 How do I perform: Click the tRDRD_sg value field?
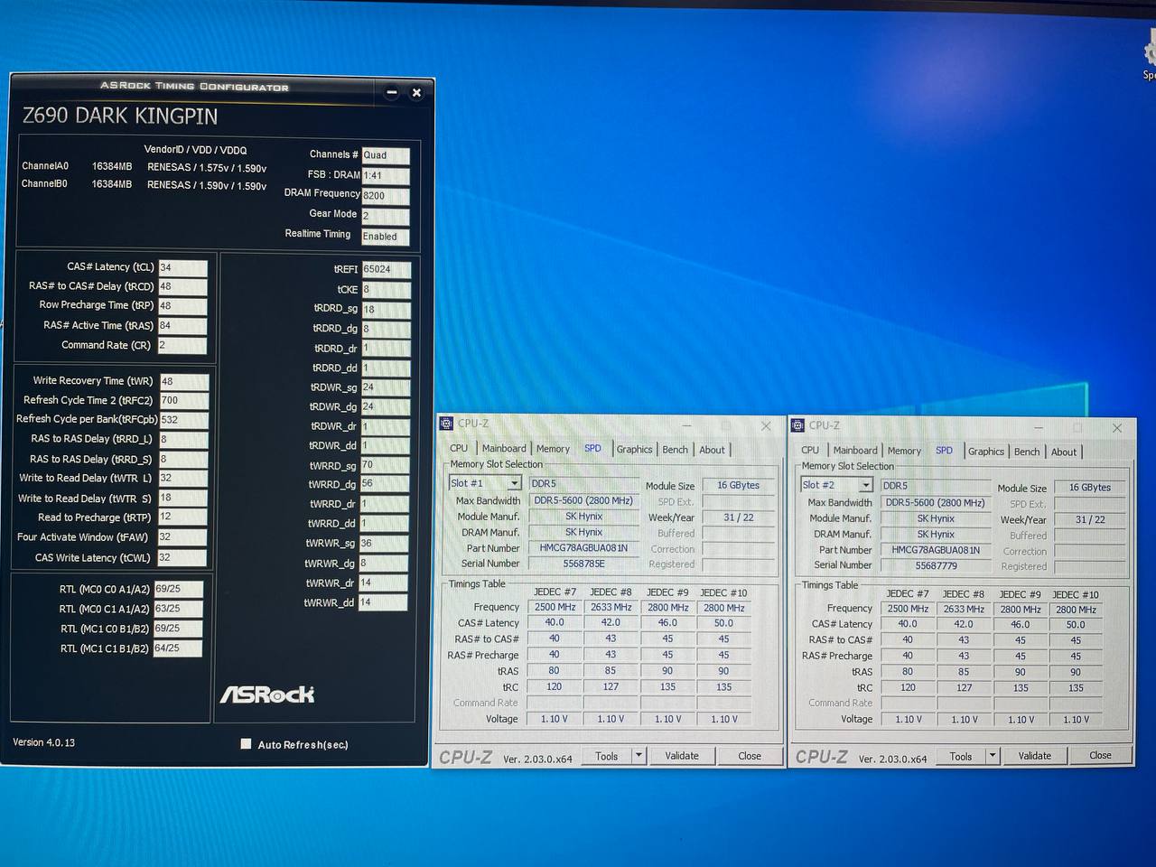point(387,309)
